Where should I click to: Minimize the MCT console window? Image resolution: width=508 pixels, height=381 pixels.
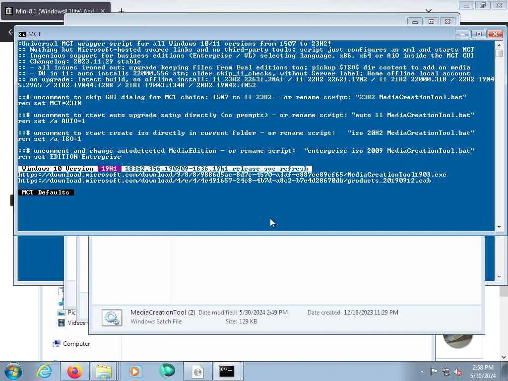pyautogui.click(x=463, y=34)
